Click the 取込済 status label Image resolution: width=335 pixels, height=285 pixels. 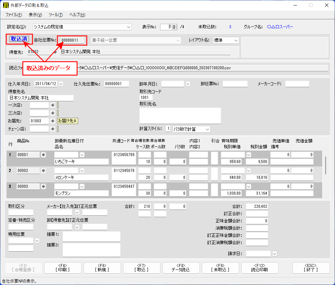pos(19,39)
